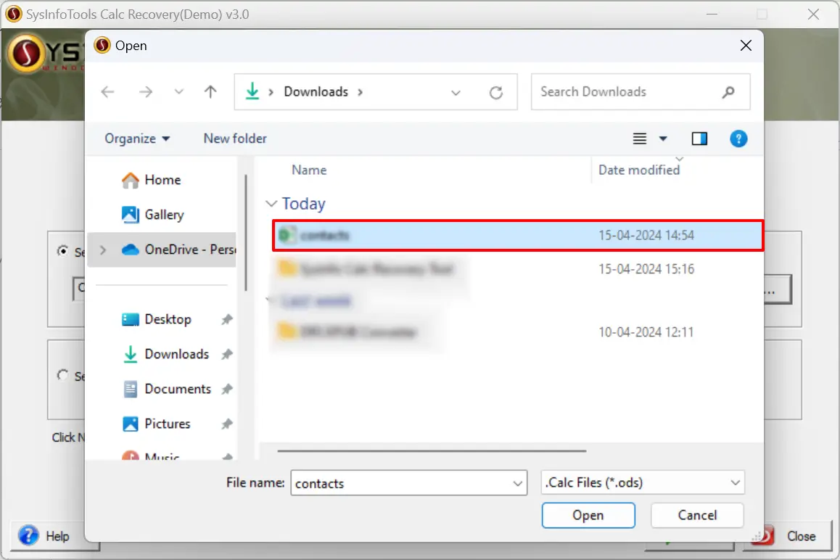Cancel the Open dialog
840x560 pixels.
click(x=697, y=515)
